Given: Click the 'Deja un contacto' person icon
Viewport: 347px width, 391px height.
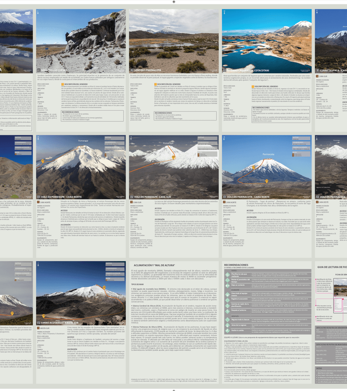Looking at the screenshot, I should coord(227,285).
